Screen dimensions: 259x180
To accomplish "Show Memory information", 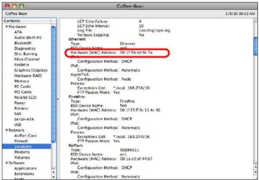I will 21,81.
